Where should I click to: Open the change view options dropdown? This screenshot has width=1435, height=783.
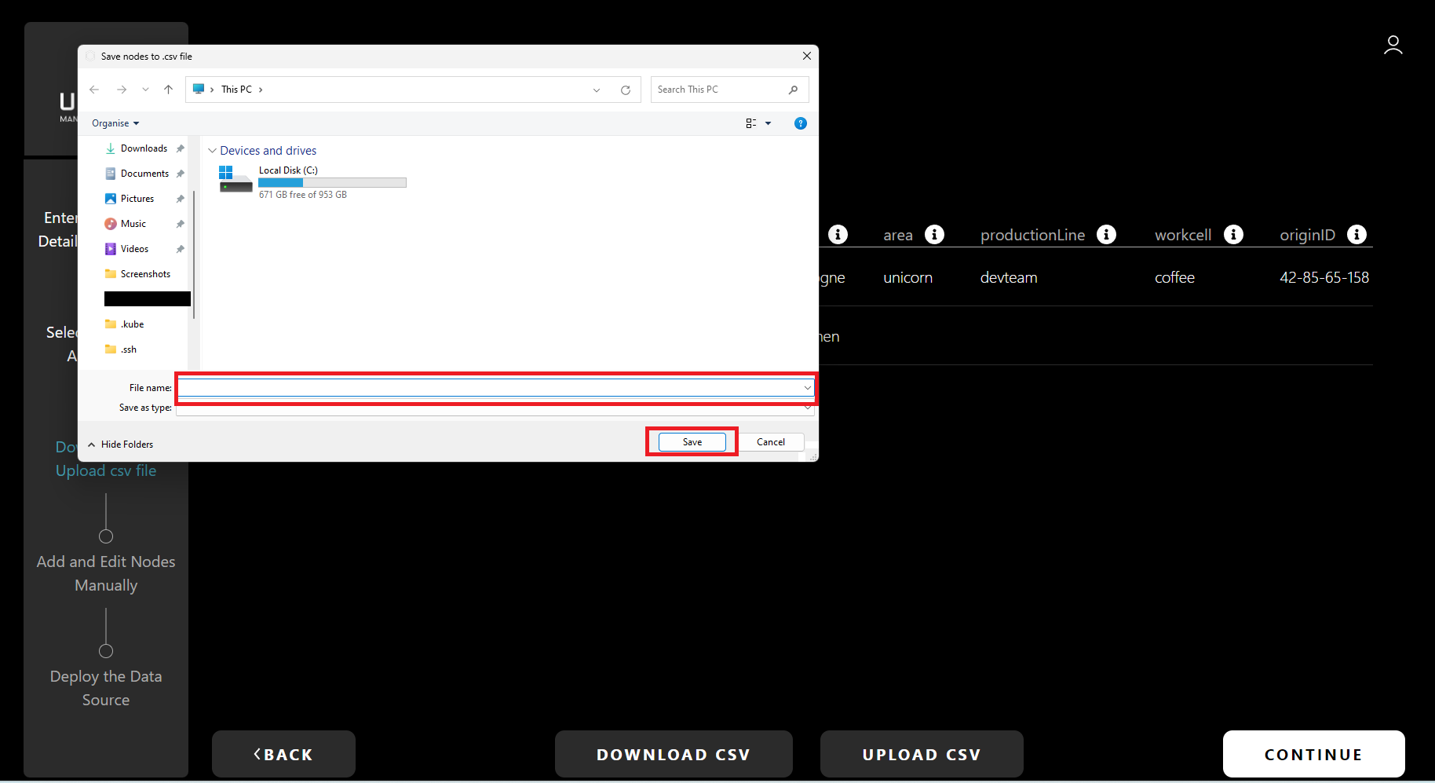(768, 123)
